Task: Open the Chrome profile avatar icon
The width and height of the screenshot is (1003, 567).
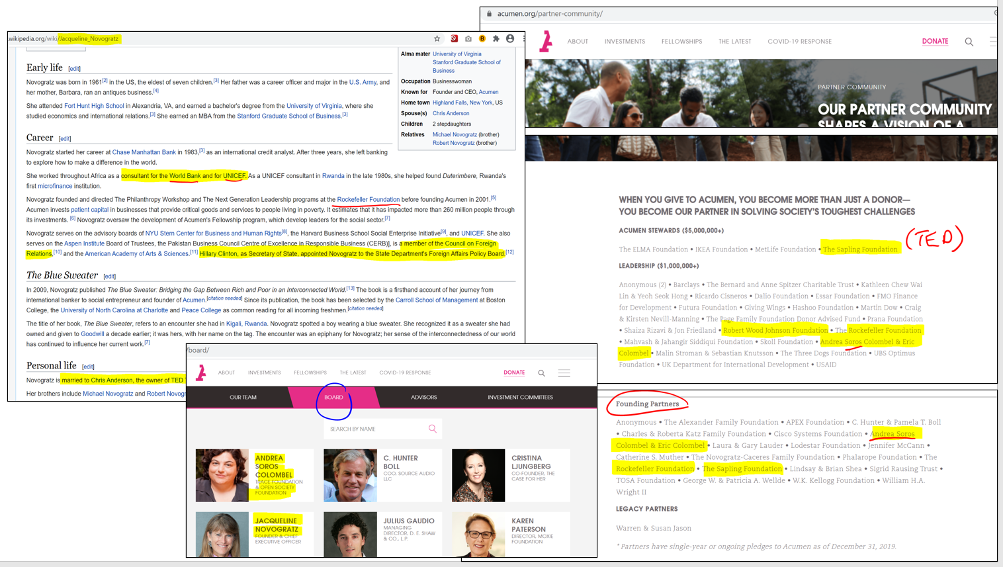Action: coord(510,38)
